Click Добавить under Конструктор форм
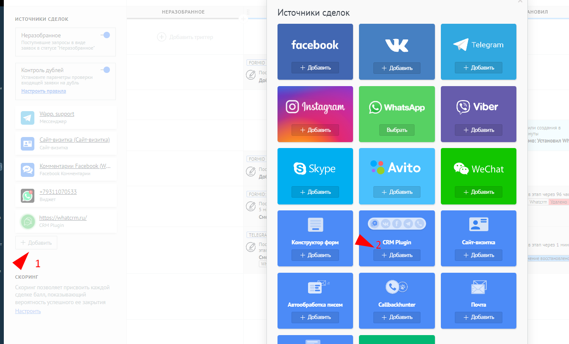The image size is (569, 344). click(x=315, y=255)
